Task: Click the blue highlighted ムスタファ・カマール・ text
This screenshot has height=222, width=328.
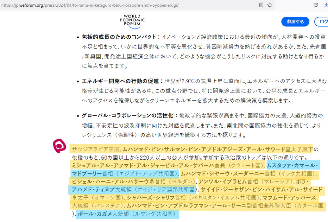Action: 292,165
